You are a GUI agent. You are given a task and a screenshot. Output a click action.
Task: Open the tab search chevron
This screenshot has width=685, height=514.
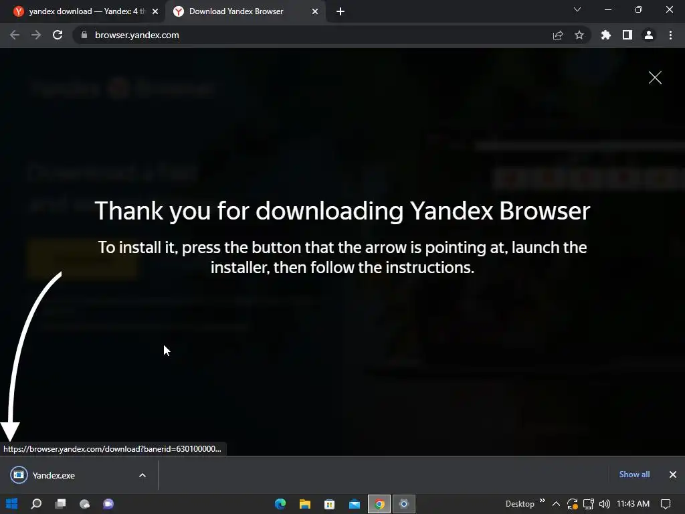[x=577, y=9]
